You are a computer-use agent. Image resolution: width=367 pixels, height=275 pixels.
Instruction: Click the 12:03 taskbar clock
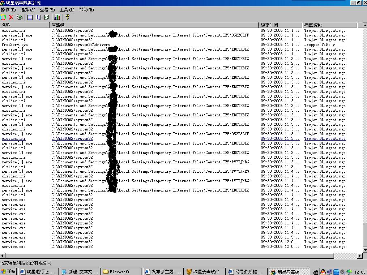pyautogui.click(x=360, y=272)
